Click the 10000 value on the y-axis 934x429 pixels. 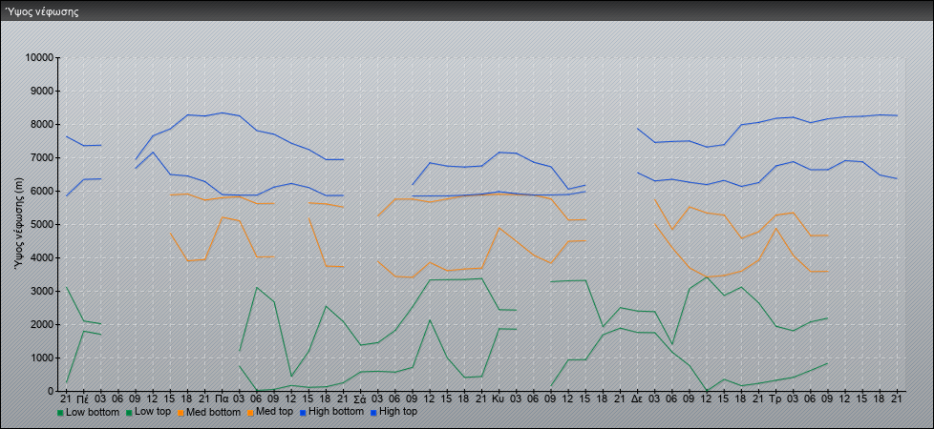[x=38, y=58]
